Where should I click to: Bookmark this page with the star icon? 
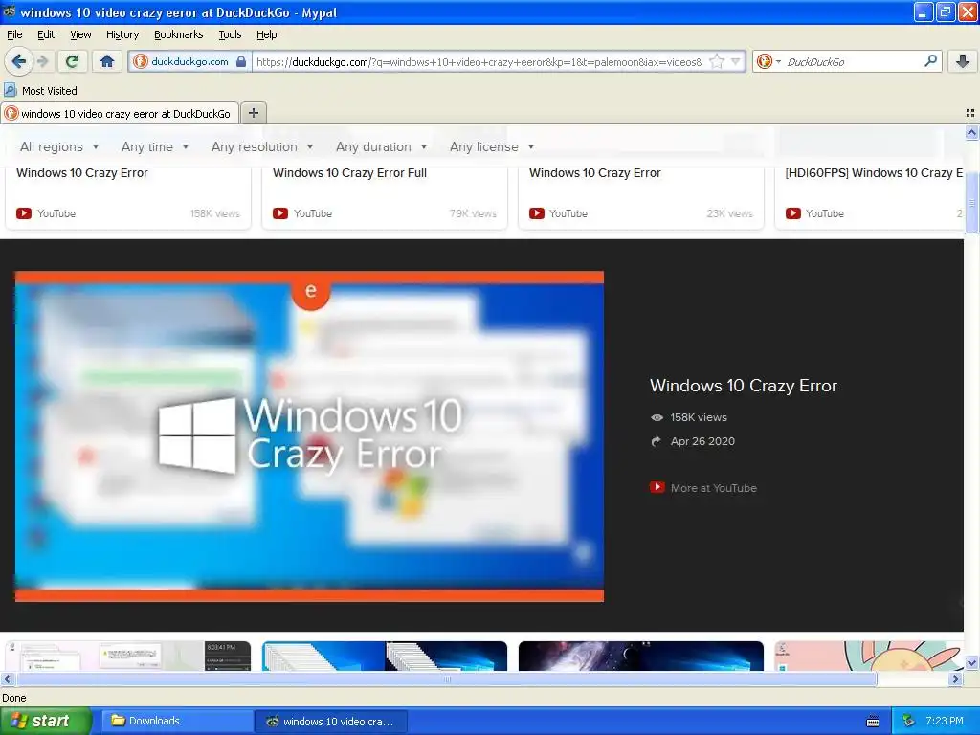(717, 61)
